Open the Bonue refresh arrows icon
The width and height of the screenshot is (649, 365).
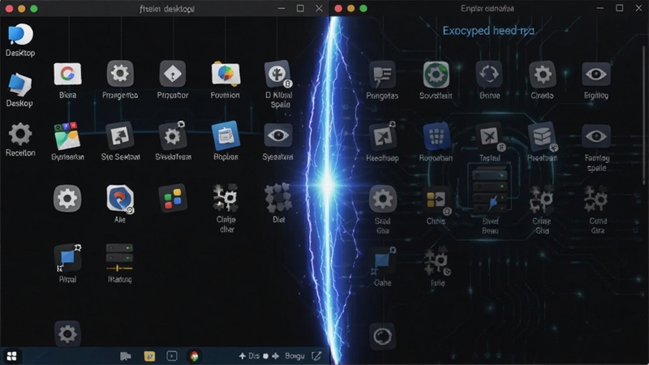coord(489,75)
